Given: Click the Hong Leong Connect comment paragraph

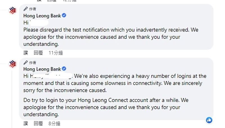Looking at the screenshot, I should click(x=106, y=107).
